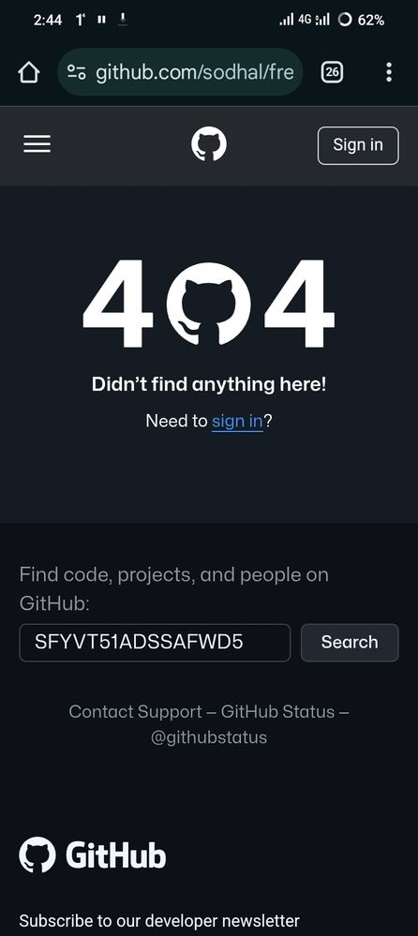The height and width of the screenshot is (936, 418).
Task: Select the github.com address bar URL
Action: click(x=195, y=73)
